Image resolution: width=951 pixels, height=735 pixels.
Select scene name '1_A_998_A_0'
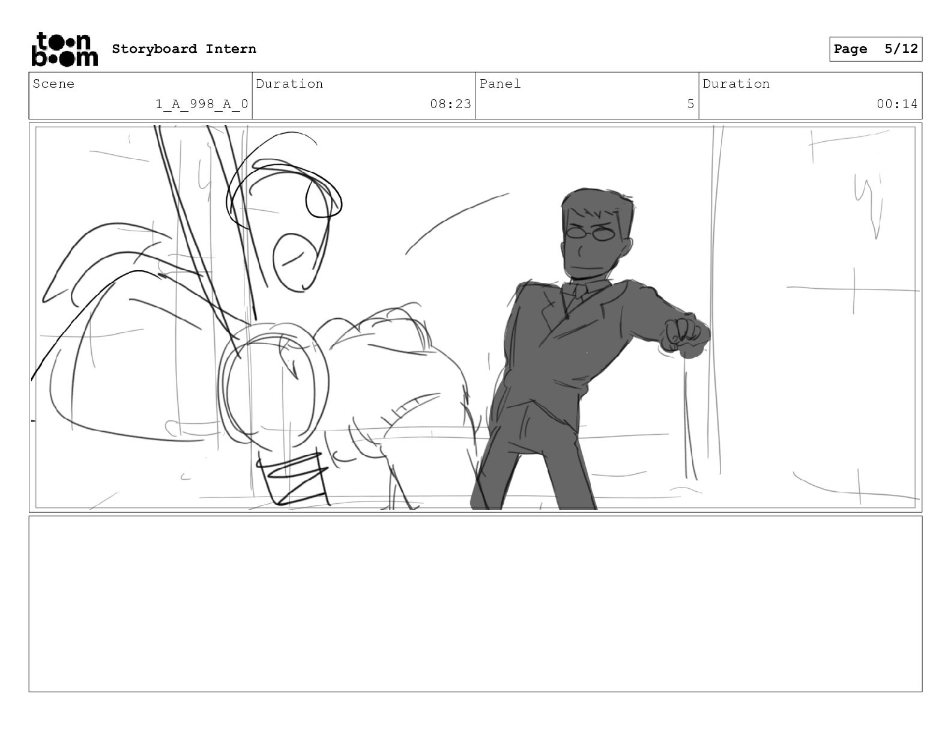coord(202,104)
